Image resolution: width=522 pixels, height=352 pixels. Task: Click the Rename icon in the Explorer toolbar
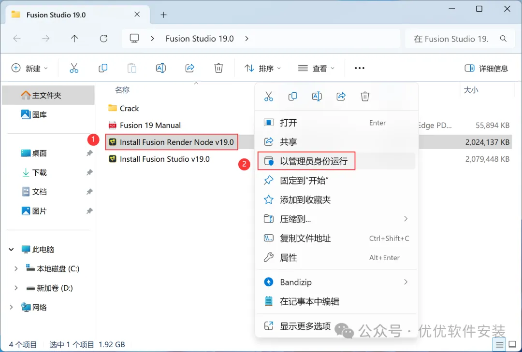[161, 68]
